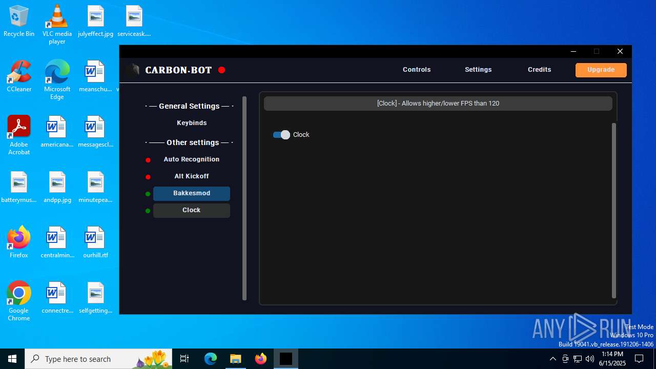This screenshot has width=656, height=369.
Task: Select serviceask desktop image file
Action: pyautogui.click(x=134, y=22)
